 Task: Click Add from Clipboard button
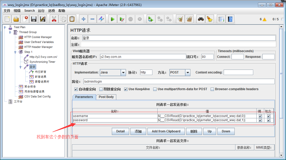coord(166,131)
